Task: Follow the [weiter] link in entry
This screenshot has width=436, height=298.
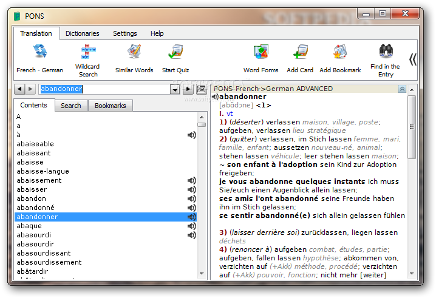Action: coord(373,275)
